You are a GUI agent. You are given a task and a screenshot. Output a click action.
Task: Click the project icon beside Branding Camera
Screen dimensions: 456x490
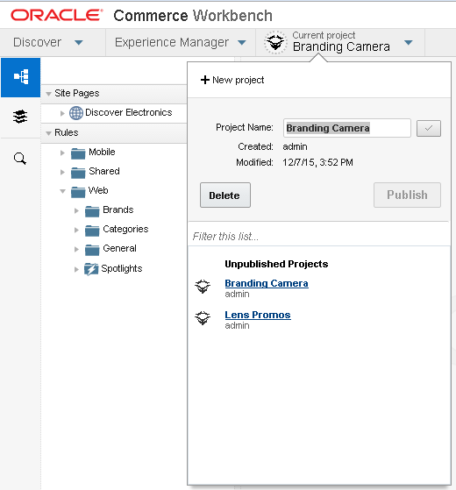click(x=203, y=287)
